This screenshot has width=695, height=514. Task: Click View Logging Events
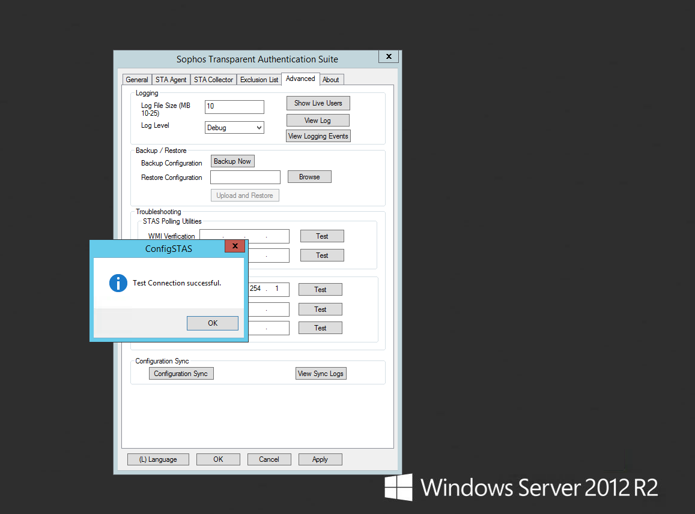click(318, 136)
